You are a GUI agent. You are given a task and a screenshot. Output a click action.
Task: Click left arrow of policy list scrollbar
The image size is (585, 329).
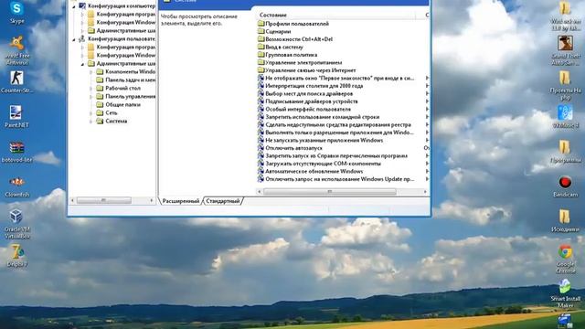tap(260, 191)
